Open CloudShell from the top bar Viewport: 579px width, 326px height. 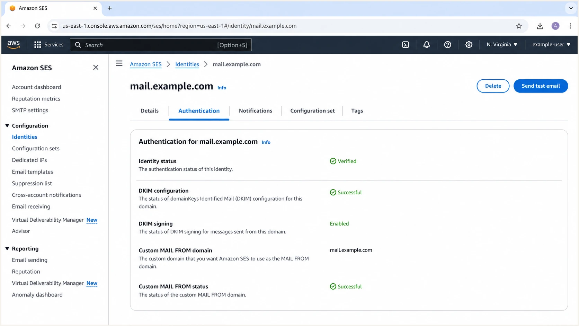tap(406, 45)
